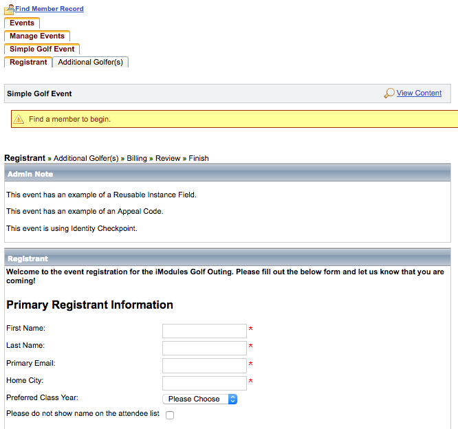This screenshot has height=429, width=458.
Task: Click the Admin Note section header
Action: pos(227,174)
